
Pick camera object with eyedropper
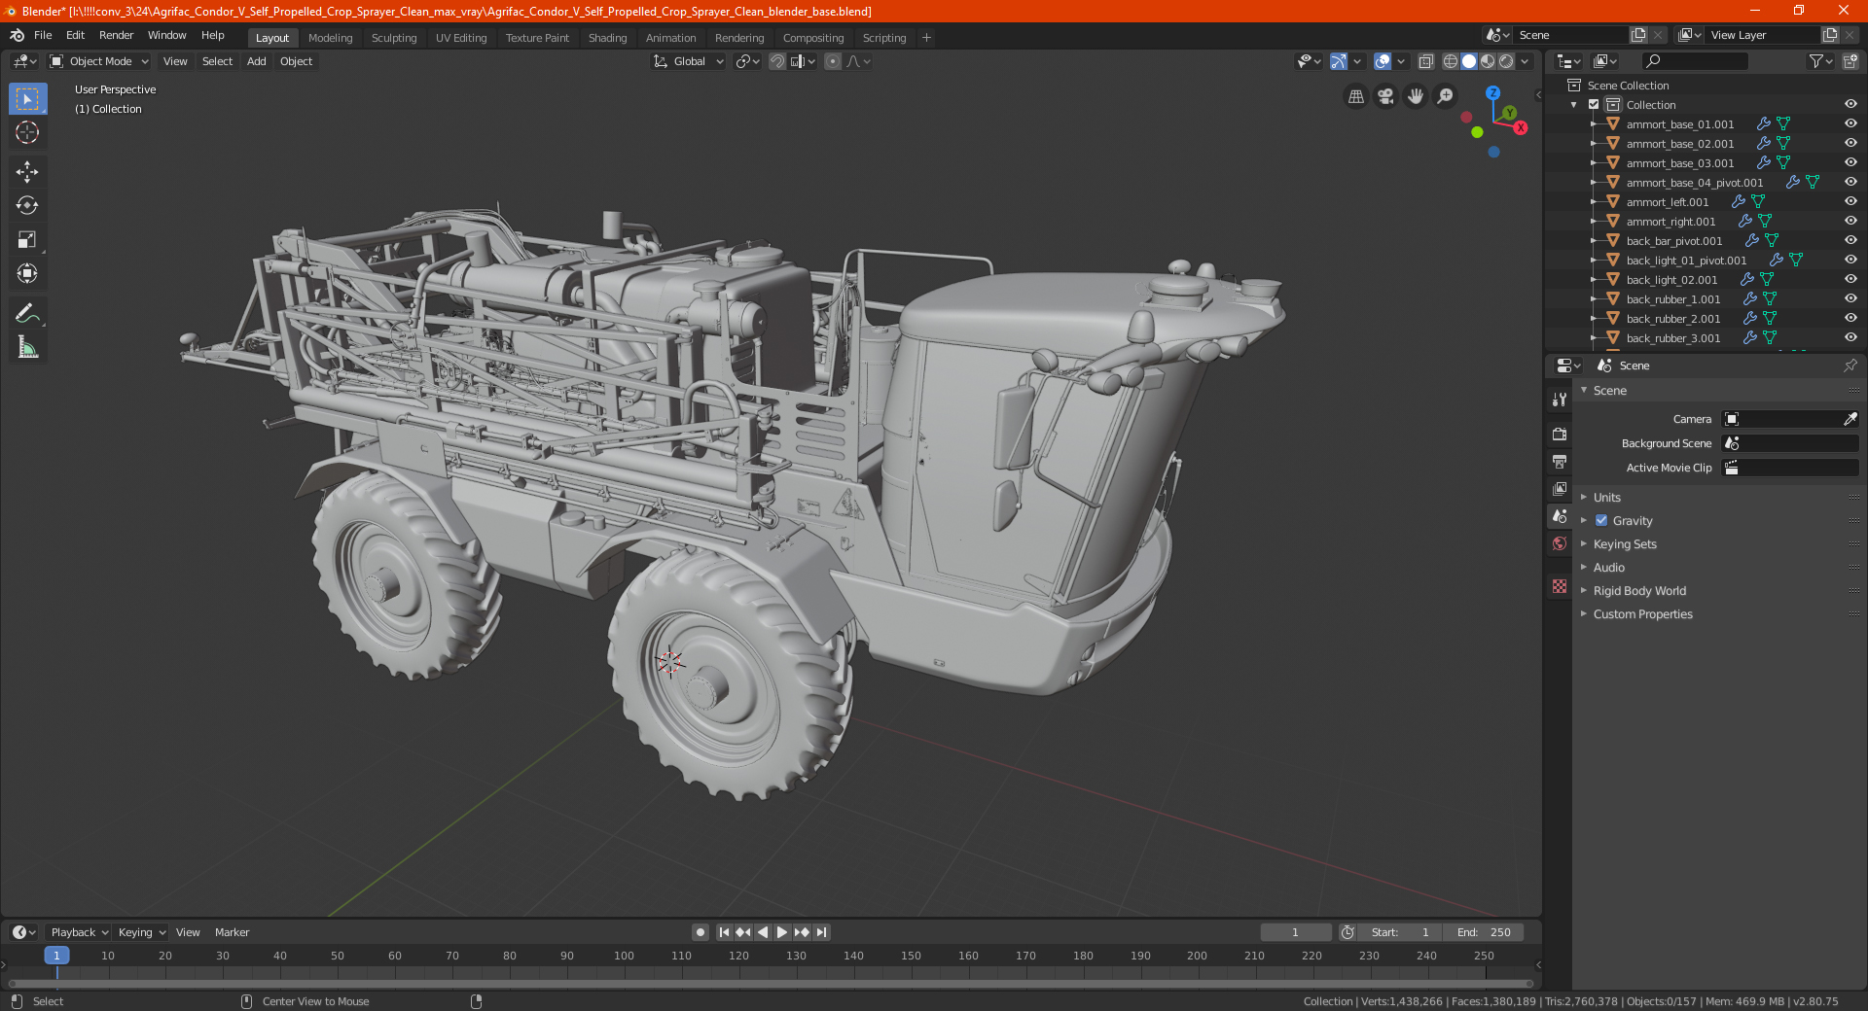1850,419
